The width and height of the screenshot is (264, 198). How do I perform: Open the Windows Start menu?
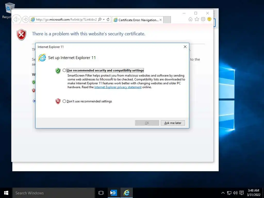point(6,193)
